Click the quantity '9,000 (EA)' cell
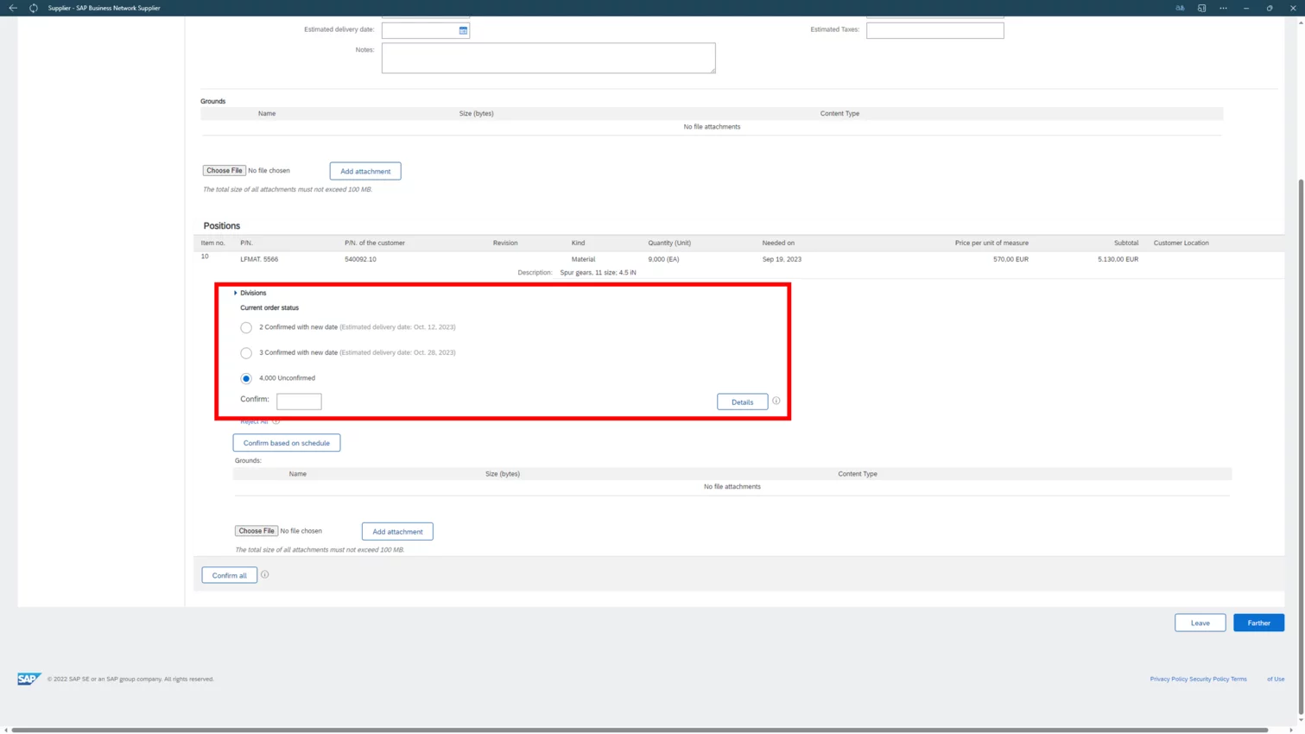This screenshot has height=734, width=1305. [x=663, y=259]
